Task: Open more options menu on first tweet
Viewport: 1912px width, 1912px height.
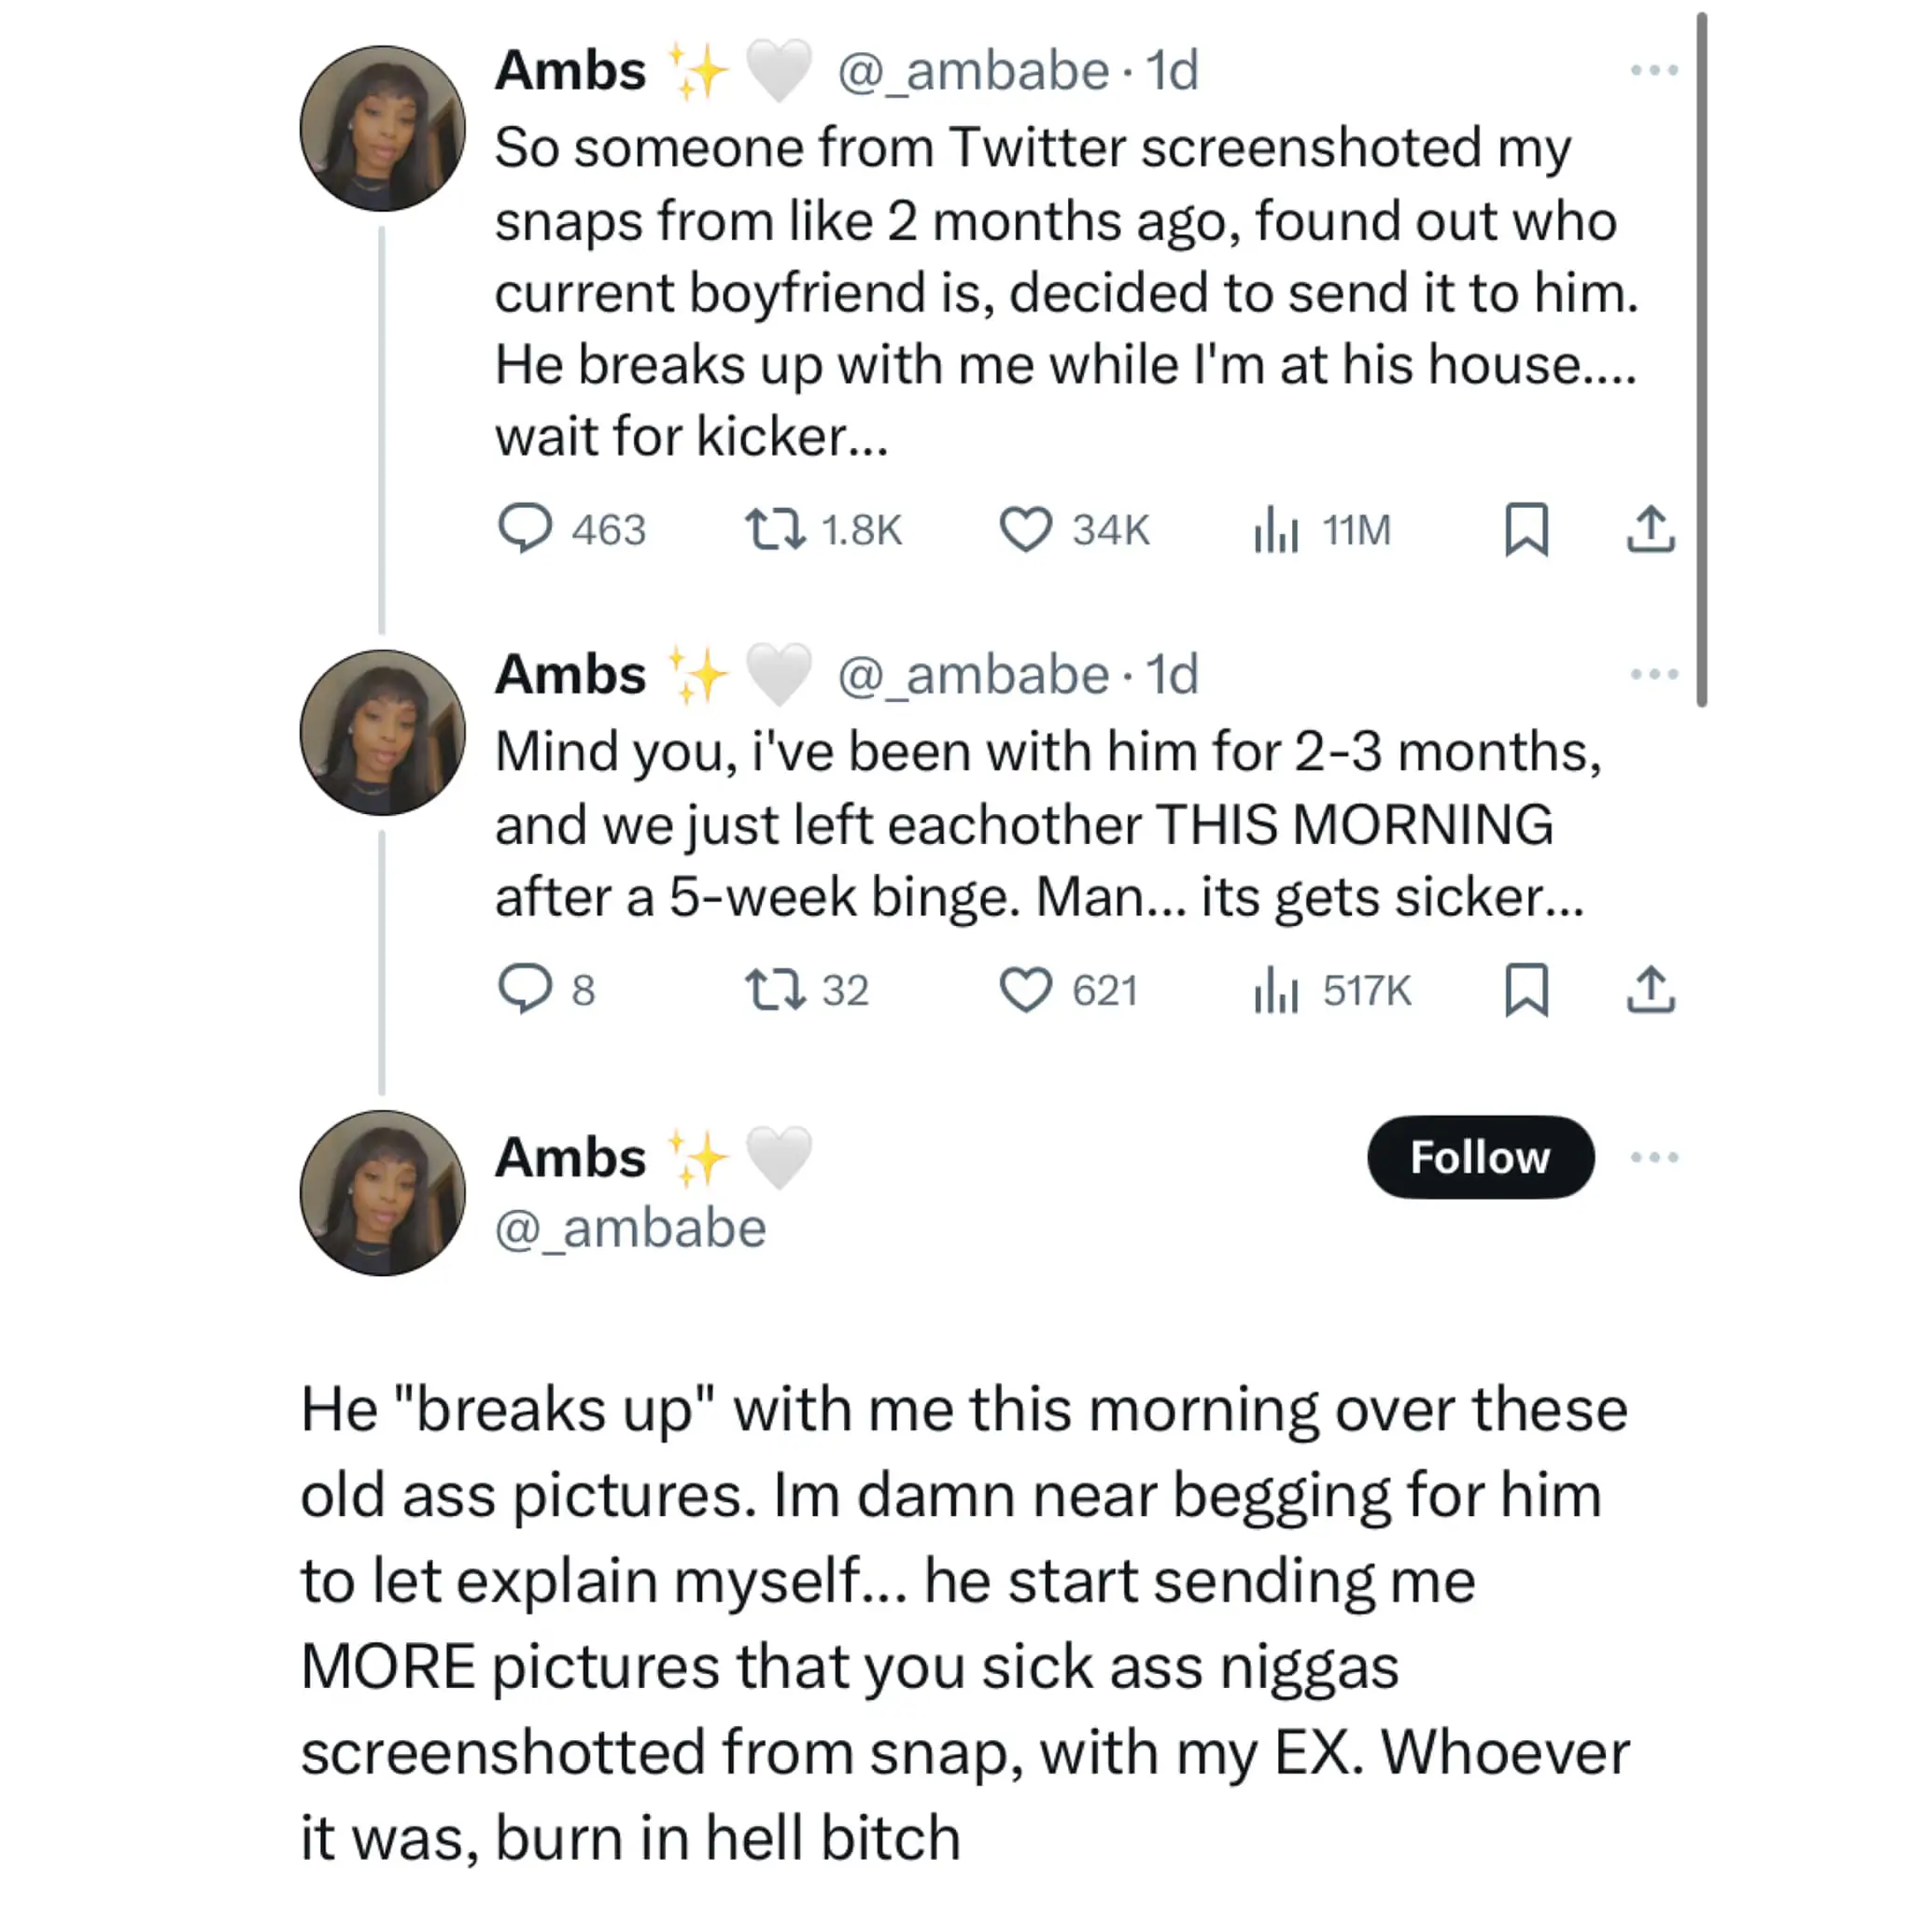Action: tap(1653, 70)
